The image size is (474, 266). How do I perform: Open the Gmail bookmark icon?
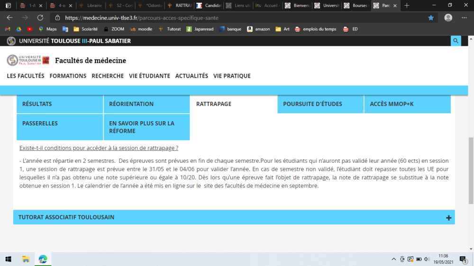pyautogui.click(x=8, y=29)
